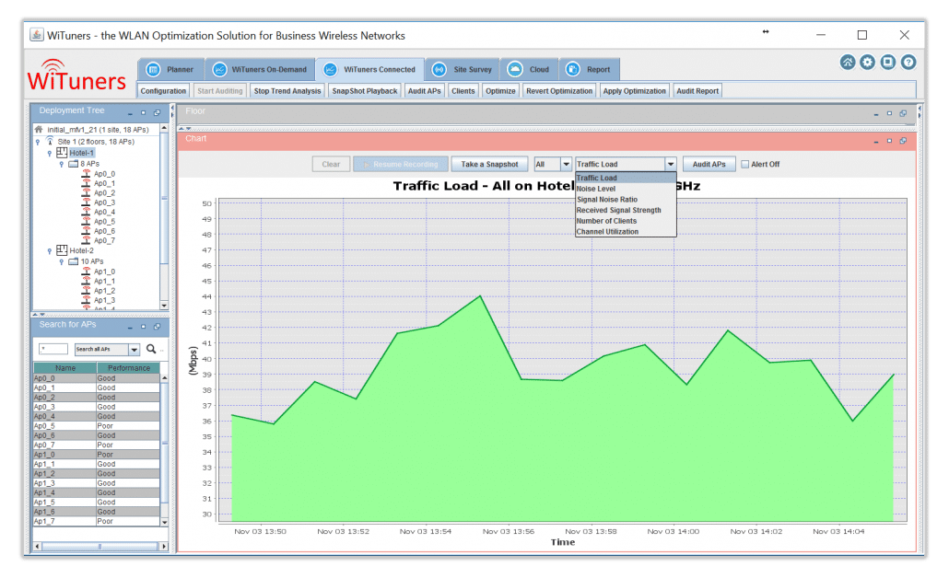Switch to the Planner tab
The width and height of the screenshot is (949, 578).
[x=171, y=70]
